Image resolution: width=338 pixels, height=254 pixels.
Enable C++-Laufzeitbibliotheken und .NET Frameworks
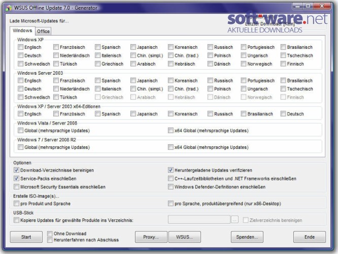(171, 178)
